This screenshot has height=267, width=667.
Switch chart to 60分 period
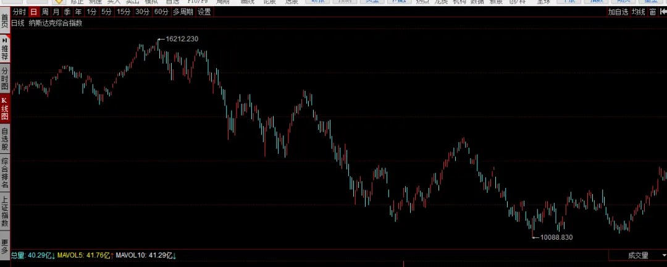(161, 12)
